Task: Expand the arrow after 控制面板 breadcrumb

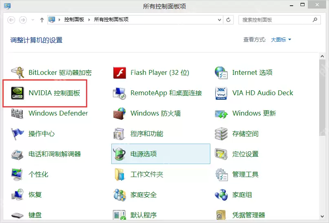Action: [x=89, y=20]
